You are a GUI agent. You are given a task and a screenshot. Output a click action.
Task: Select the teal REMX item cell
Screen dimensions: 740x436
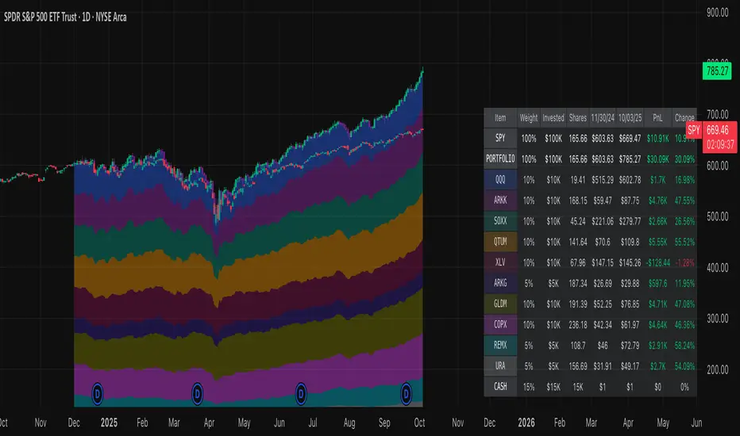[500, 346]
